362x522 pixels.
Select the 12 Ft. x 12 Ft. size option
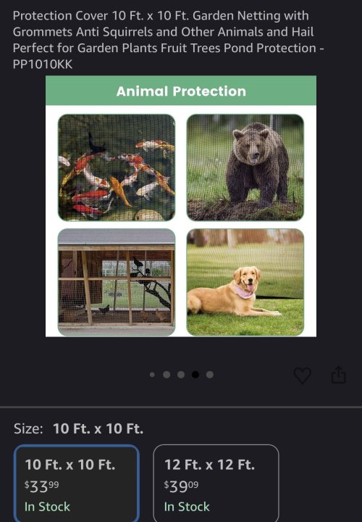pyautogui.click(x=216, y=484)
